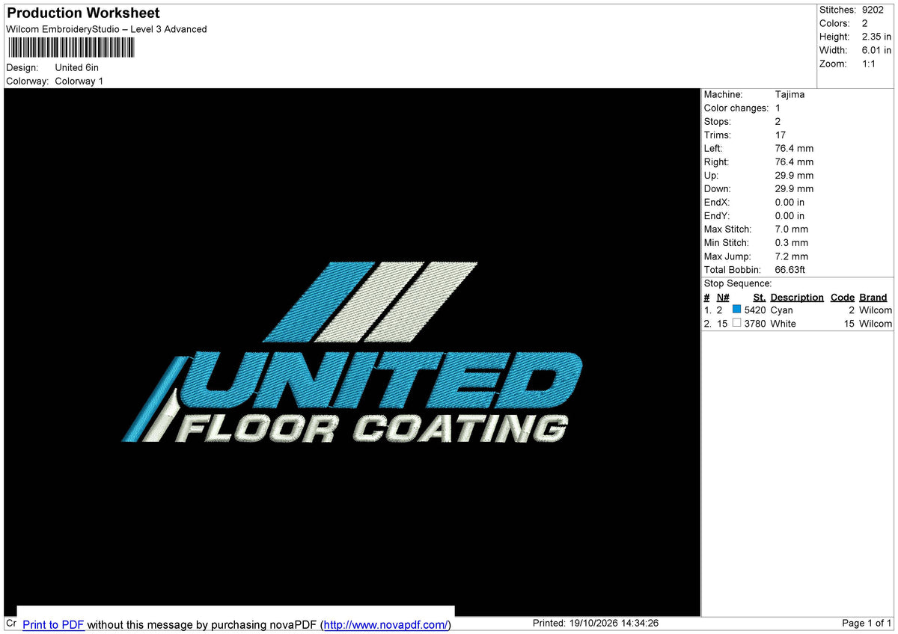This screenshot has height=634, width=898.
Task: Select the 'Wilcom EmbroideryStudio – Level 3 Advanced' text
Action: click(106, 29)
